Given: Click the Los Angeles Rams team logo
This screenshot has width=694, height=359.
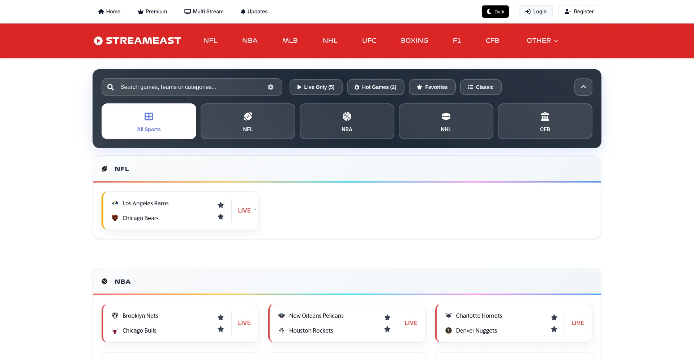Looking at the screenshot, I should 115,203.
